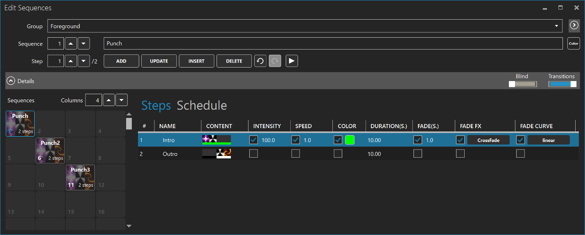The width and height of the screenshot is (585, 235).
Task: Enable Intensity checkbox in Outro row
Action: [x=254, y=154]
